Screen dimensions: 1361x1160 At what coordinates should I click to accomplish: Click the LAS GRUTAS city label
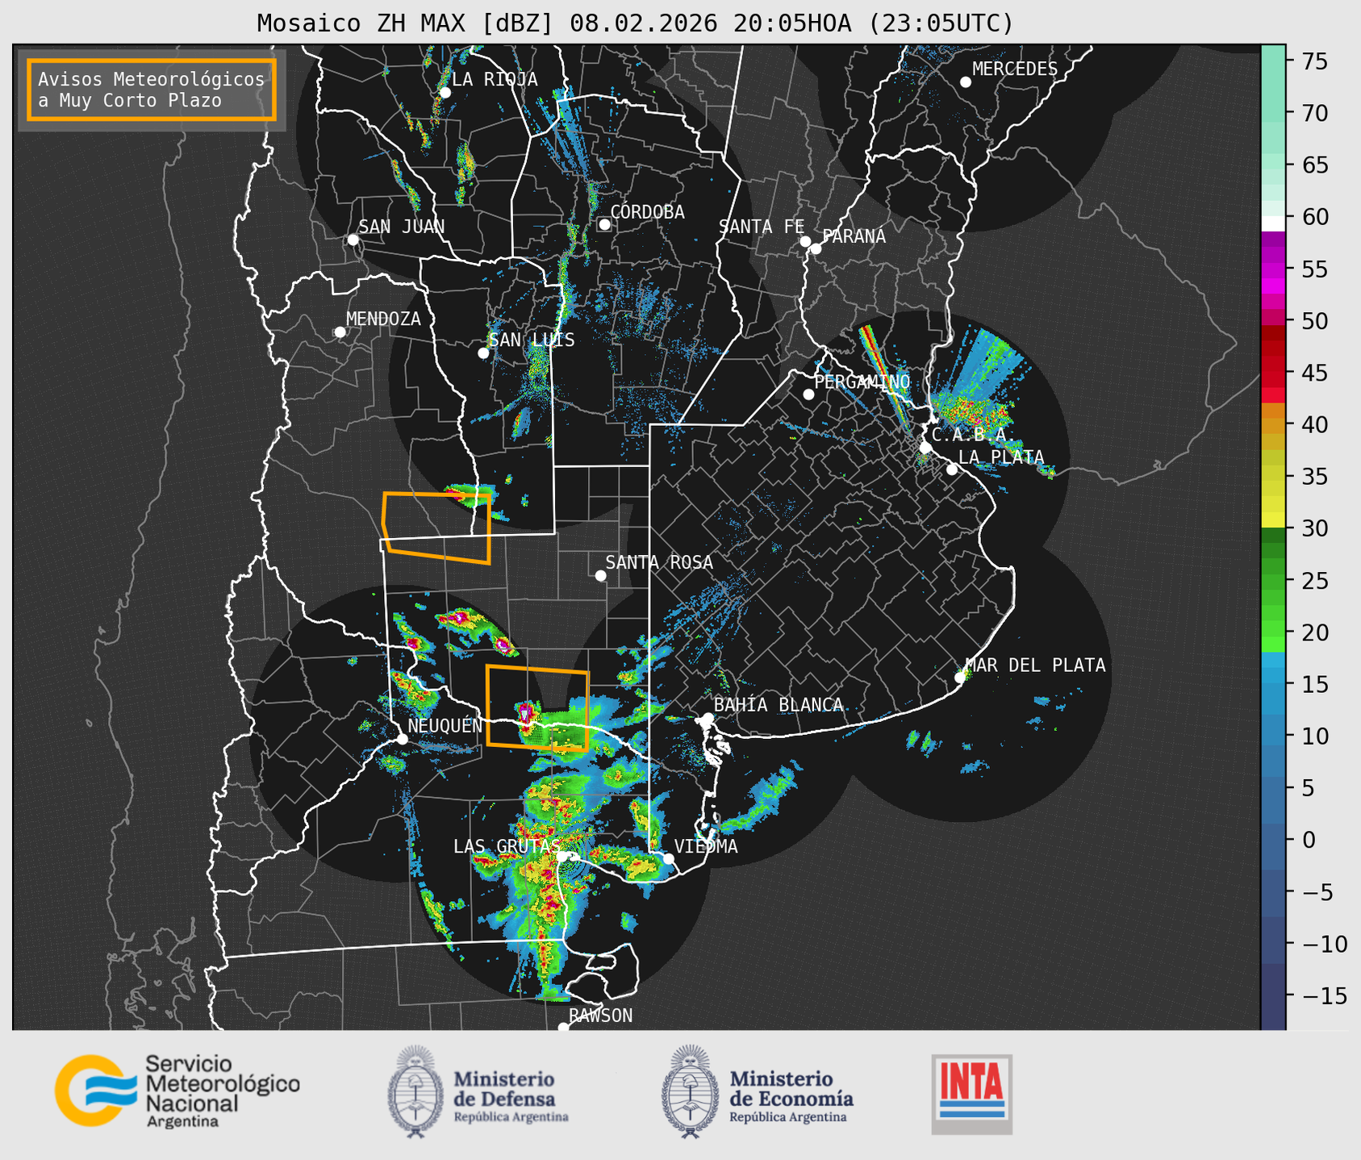(507, 846)
